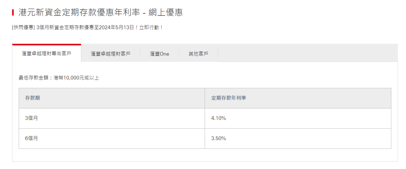Click the empty grey tab bar area
The height and width of the screenshot is (169, 406).
coord(307,53)
